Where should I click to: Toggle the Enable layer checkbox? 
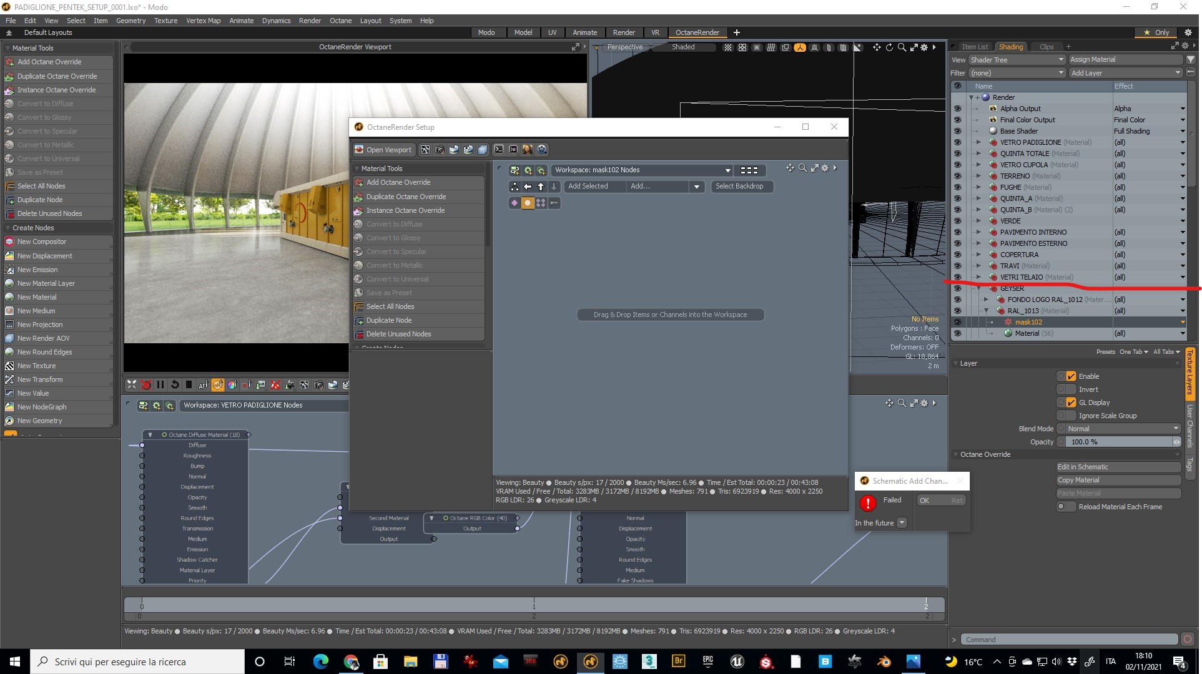click(x=1071, y=376)
